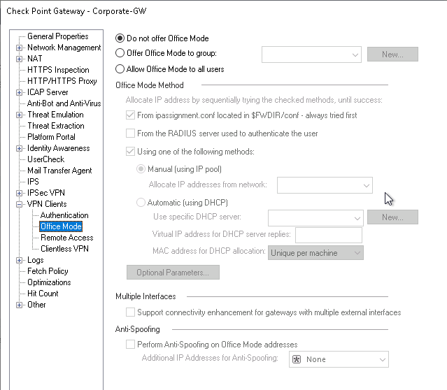Open the Office Mode user group dropdown
The height and width of the screenshot is (390, 447).
[311, 55]
